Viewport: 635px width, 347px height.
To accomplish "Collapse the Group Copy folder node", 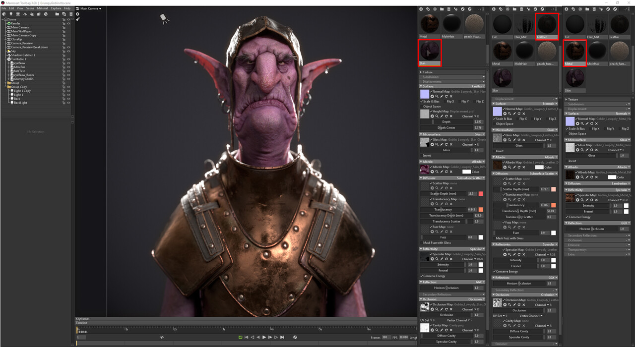I will (x=6, y=87).
